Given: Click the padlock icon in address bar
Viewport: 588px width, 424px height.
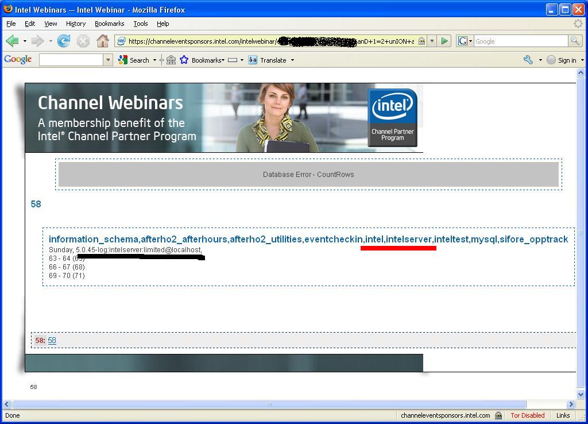Looking at the screenshot, I should click(421, 41).
